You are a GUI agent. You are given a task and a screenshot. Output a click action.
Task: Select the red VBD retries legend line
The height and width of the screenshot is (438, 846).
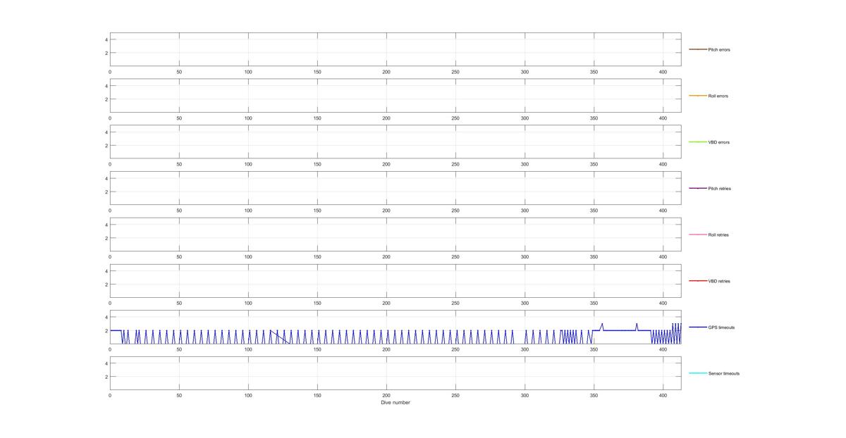[697, 281]
